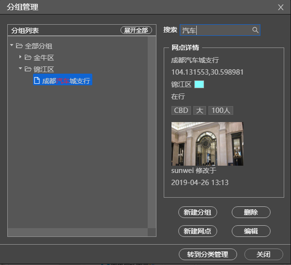
Task: Click the cyan 锦江区 color swatch
Action: click(x=199, y=84)
